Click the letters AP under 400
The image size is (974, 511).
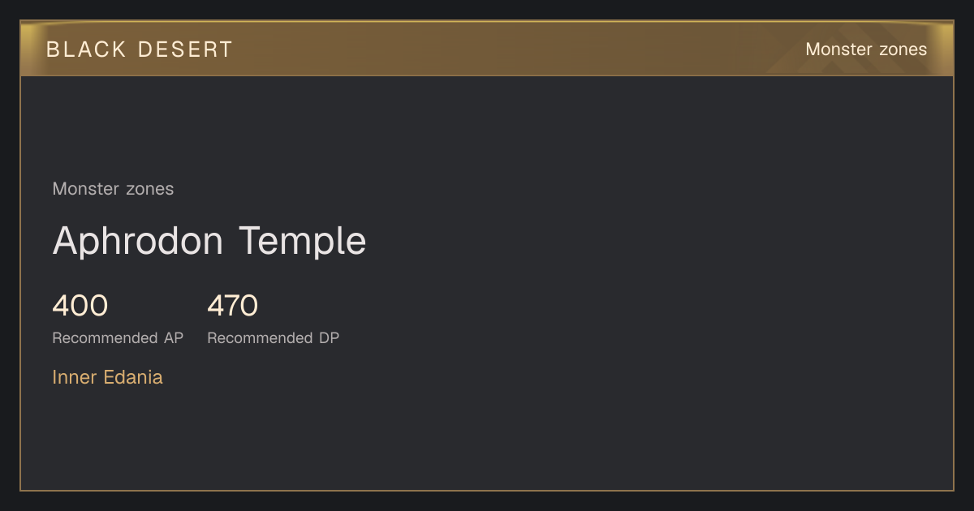click(173, 338)
